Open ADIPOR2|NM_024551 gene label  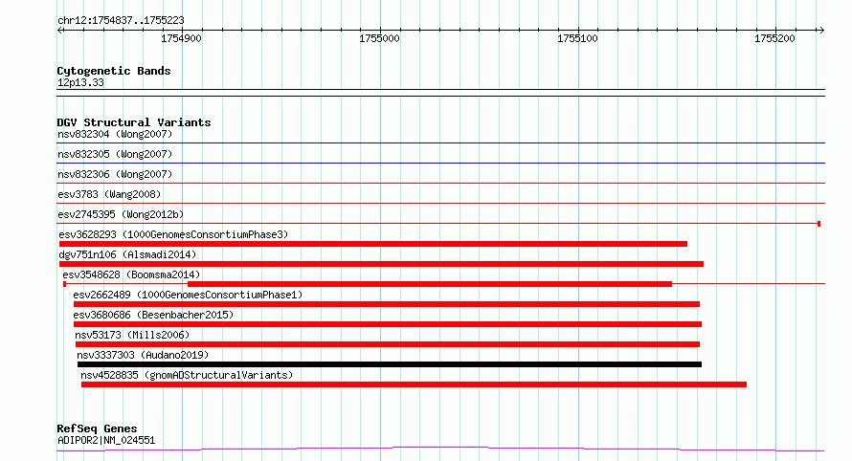[x=106, y=440]
